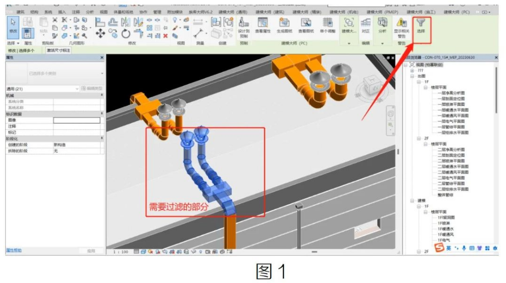Viewport: 506px width, 283px height.
Task: Click the project browser vertical scrollbar
Action: point(496,91)
